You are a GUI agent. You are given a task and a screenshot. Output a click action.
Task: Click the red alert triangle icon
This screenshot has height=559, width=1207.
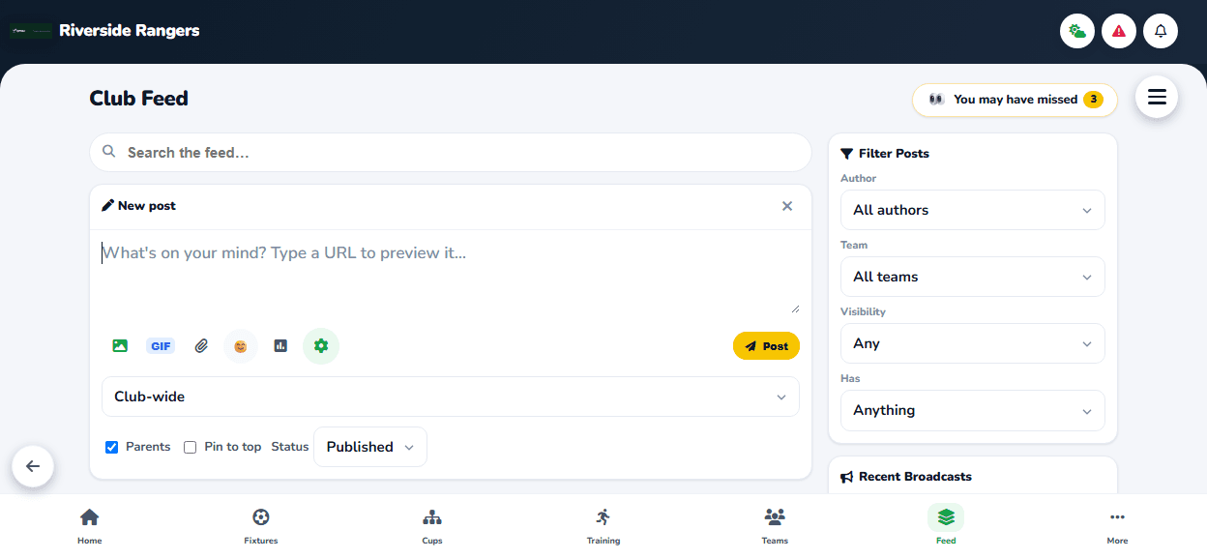coord(1119,31)
